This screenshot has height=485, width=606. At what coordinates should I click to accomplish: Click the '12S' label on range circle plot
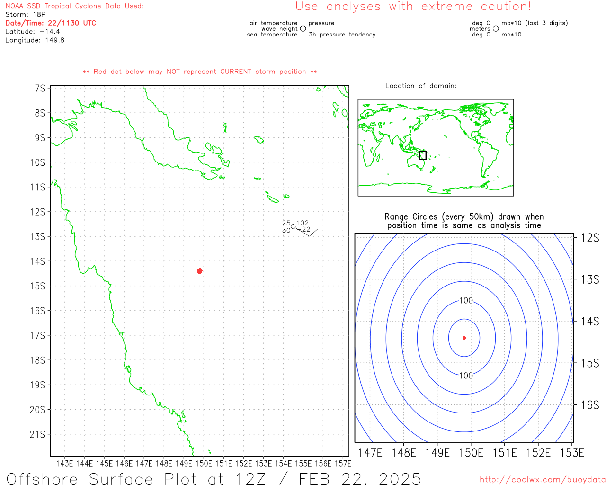[x=590, y=238]
